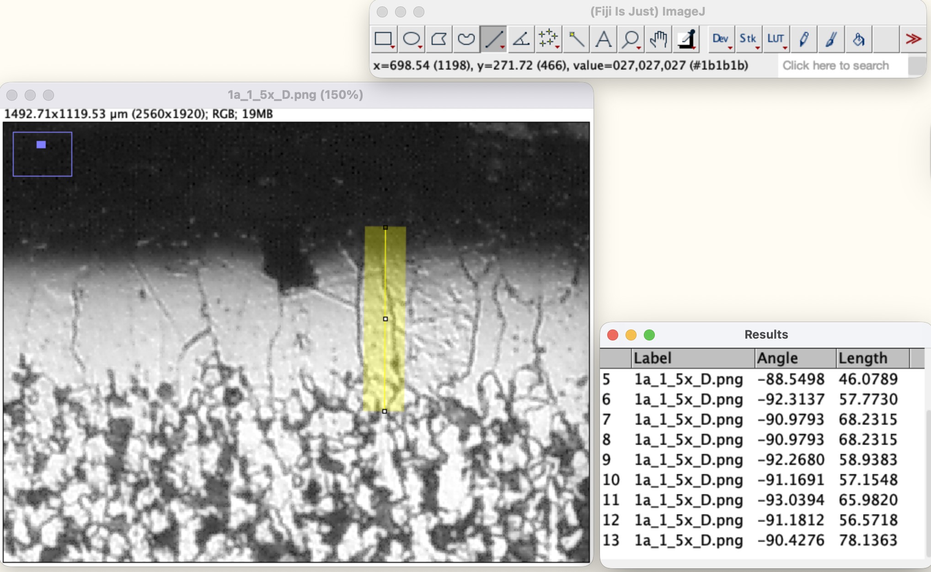The height and width of the screenshot is (572, 931).
Task: Open the LUT lookup tables menu
Action: coord(776,39)
